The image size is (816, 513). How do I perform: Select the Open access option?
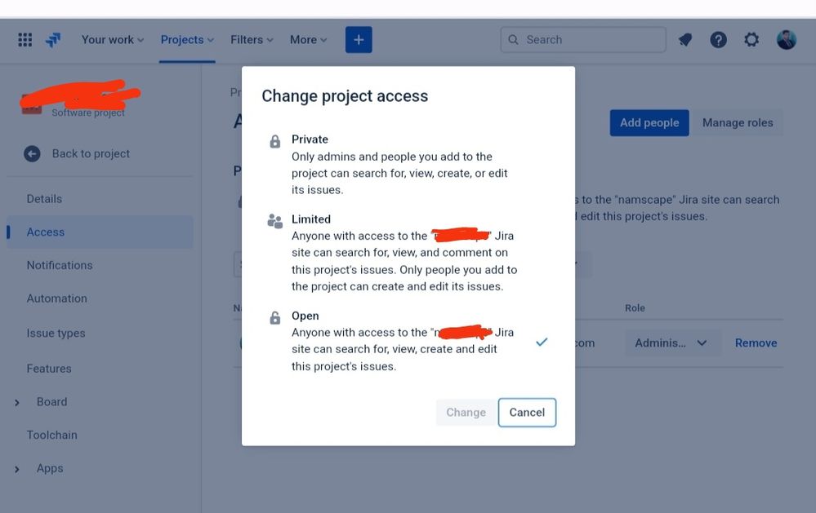click(x=408, y=341)
